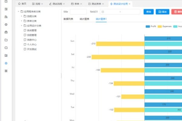The image size is (182, 121).
Task: Click the blue 添加 button
Action: tap(163, 12)
